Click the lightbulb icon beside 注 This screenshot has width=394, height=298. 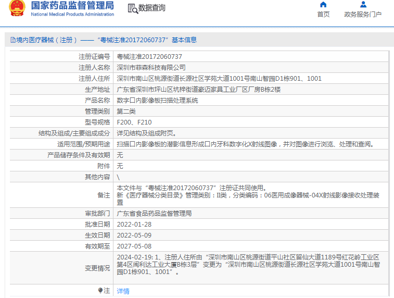tap(100, 291)
